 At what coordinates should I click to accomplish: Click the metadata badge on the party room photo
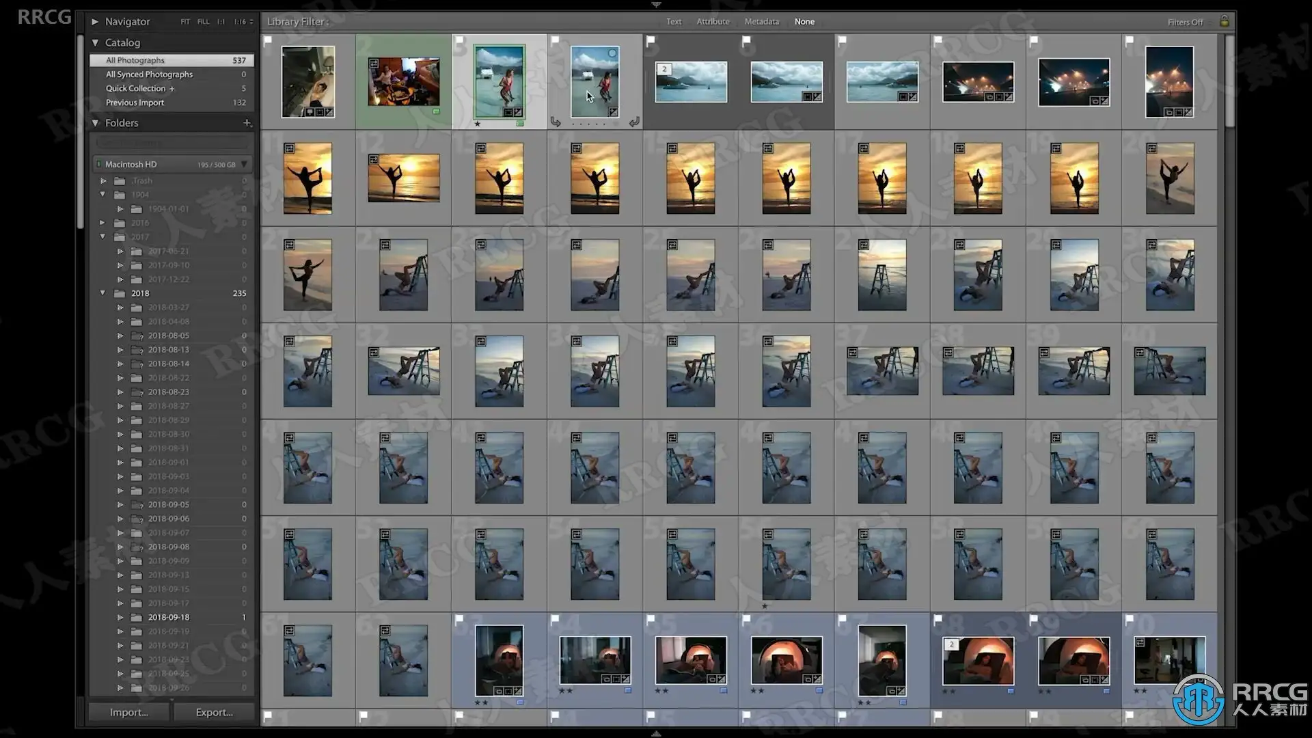pos(374,64)
